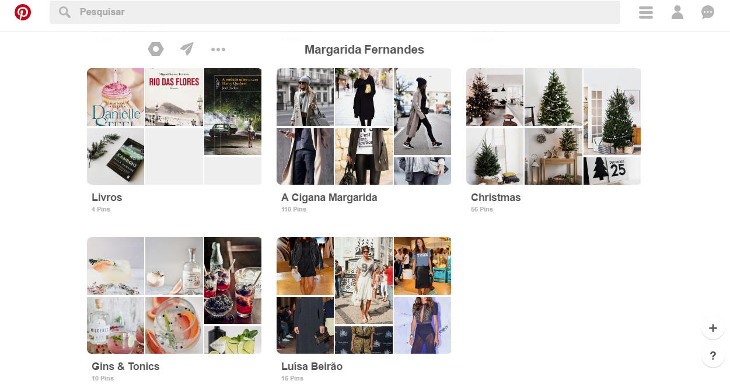
Task: Click the Pesquisar search field
Action: pos(344,12)
